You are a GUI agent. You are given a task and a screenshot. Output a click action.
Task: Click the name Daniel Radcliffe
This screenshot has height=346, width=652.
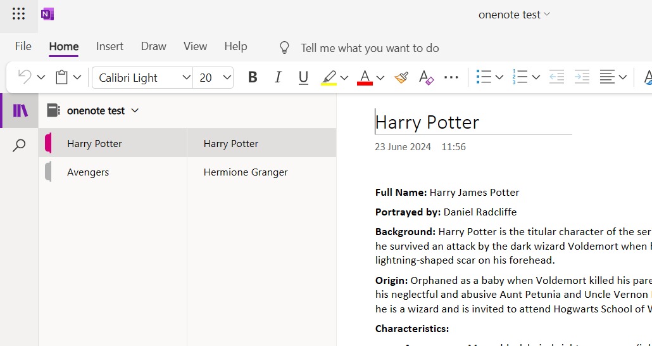pyautogui.click(x=480, y=212)
